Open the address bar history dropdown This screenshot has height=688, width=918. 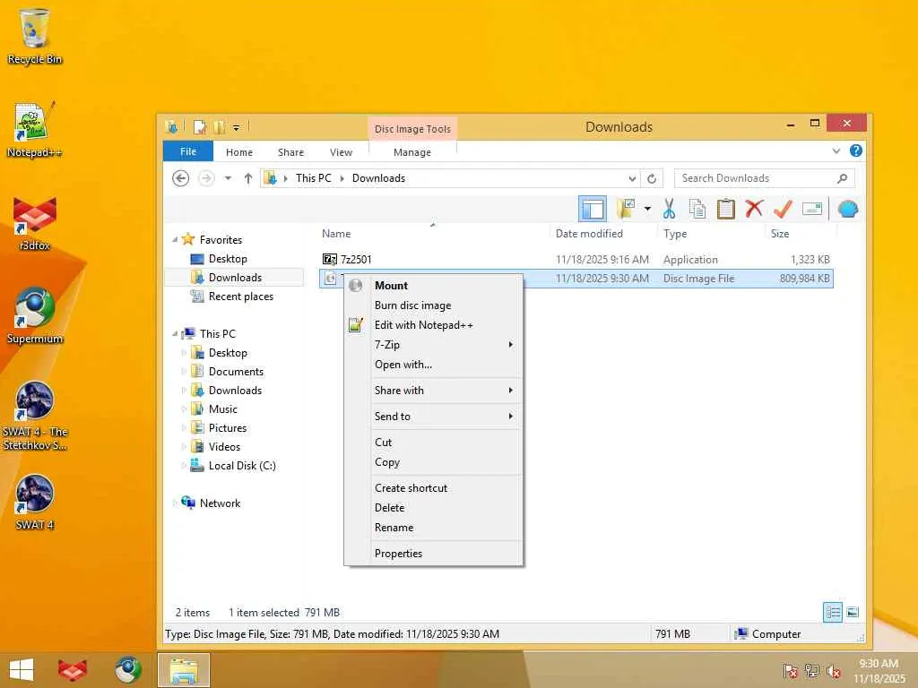[x=632, y=178]
